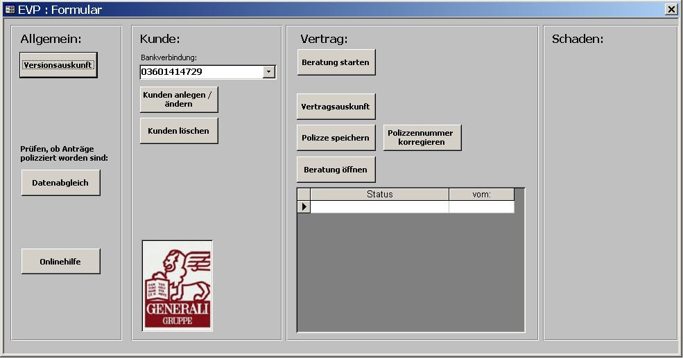
Task: Select the current row arrow in the status table
Action: point(304,207)
